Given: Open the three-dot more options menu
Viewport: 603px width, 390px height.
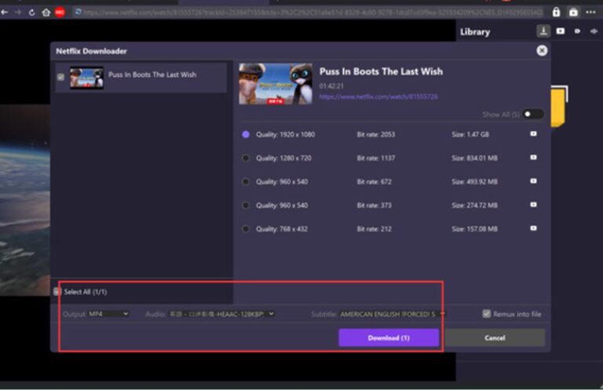Looking at the screenshot, I should click(590, 13).
